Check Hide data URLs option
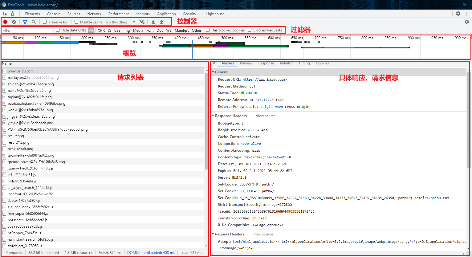Viewport: 472px width, 257px height. (x=58, y=30)
